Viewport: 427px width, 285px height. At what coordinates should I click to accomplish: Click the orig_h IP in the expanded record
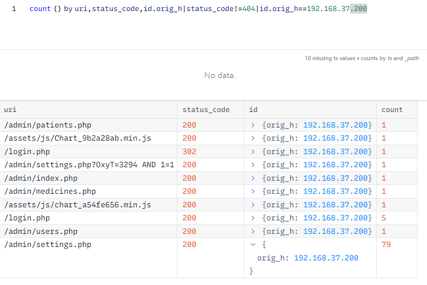(x=326, y=258)
